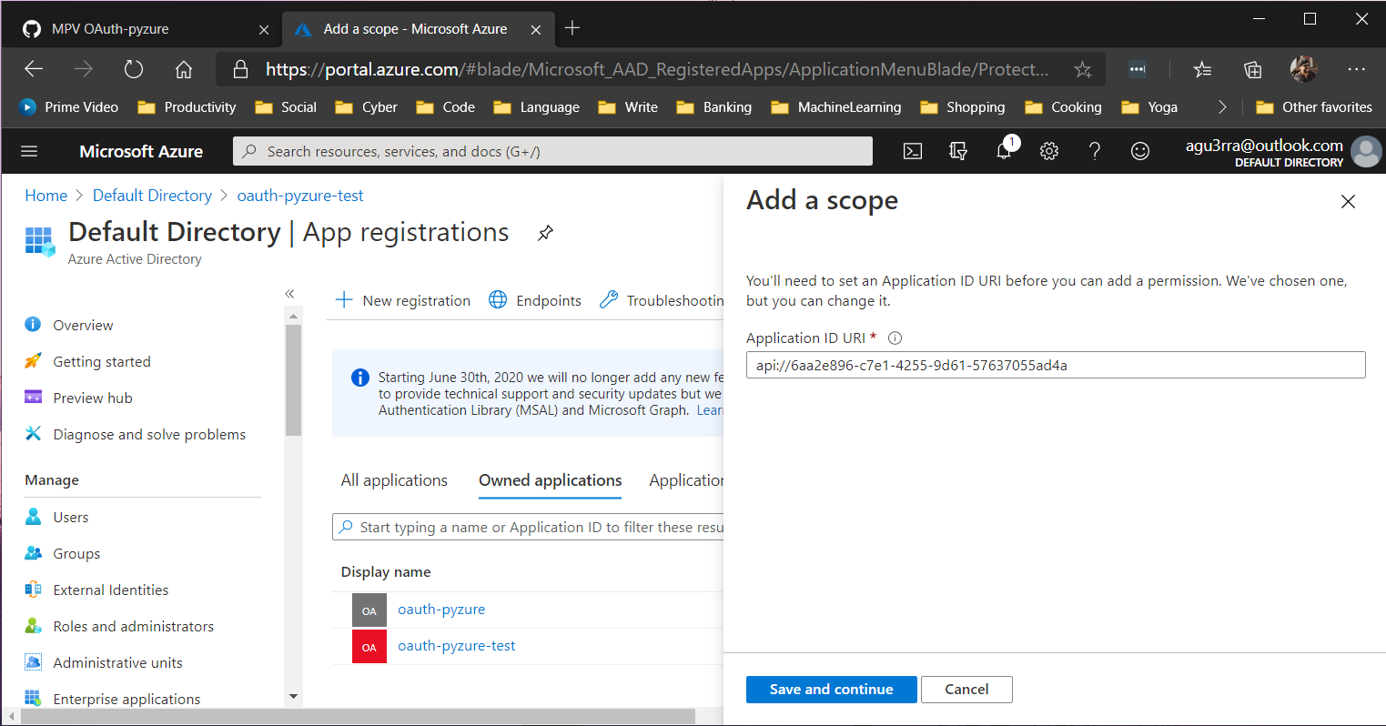The height and width of the screenshot is (726, 1386).
Task: Open the Azure portal hamburger menu
Action: pyautogui.click(x=29, y=151)
